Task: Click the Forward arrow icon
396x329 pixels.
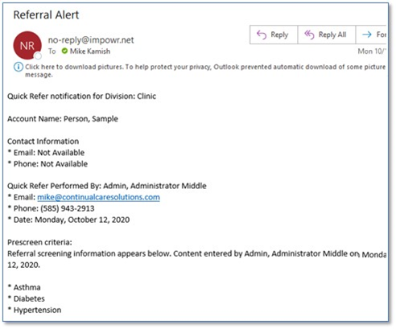Action: point(367,35)
